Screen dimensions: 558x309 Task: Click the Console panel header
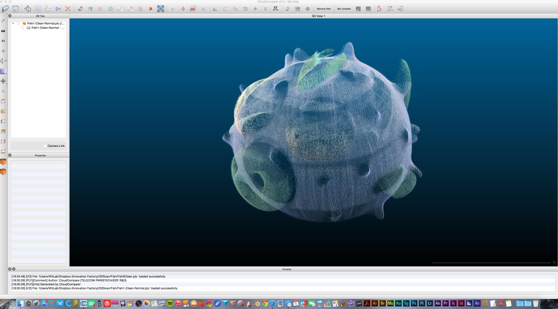pyautogui.click(x=287, y=269)
